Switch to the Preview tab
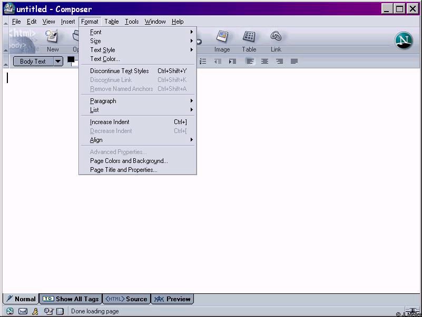The width and height of the screenshot is (422, 317). click(172, 299)
